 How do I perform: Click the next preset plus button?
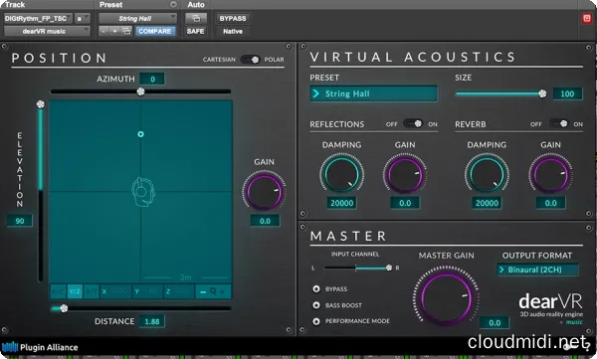tap(114, 31)
